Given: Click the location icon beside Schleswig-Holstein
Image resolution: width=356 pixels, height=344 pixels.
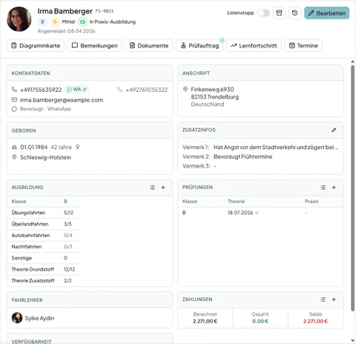Looking at the screenshot, I should coord(14,157).
